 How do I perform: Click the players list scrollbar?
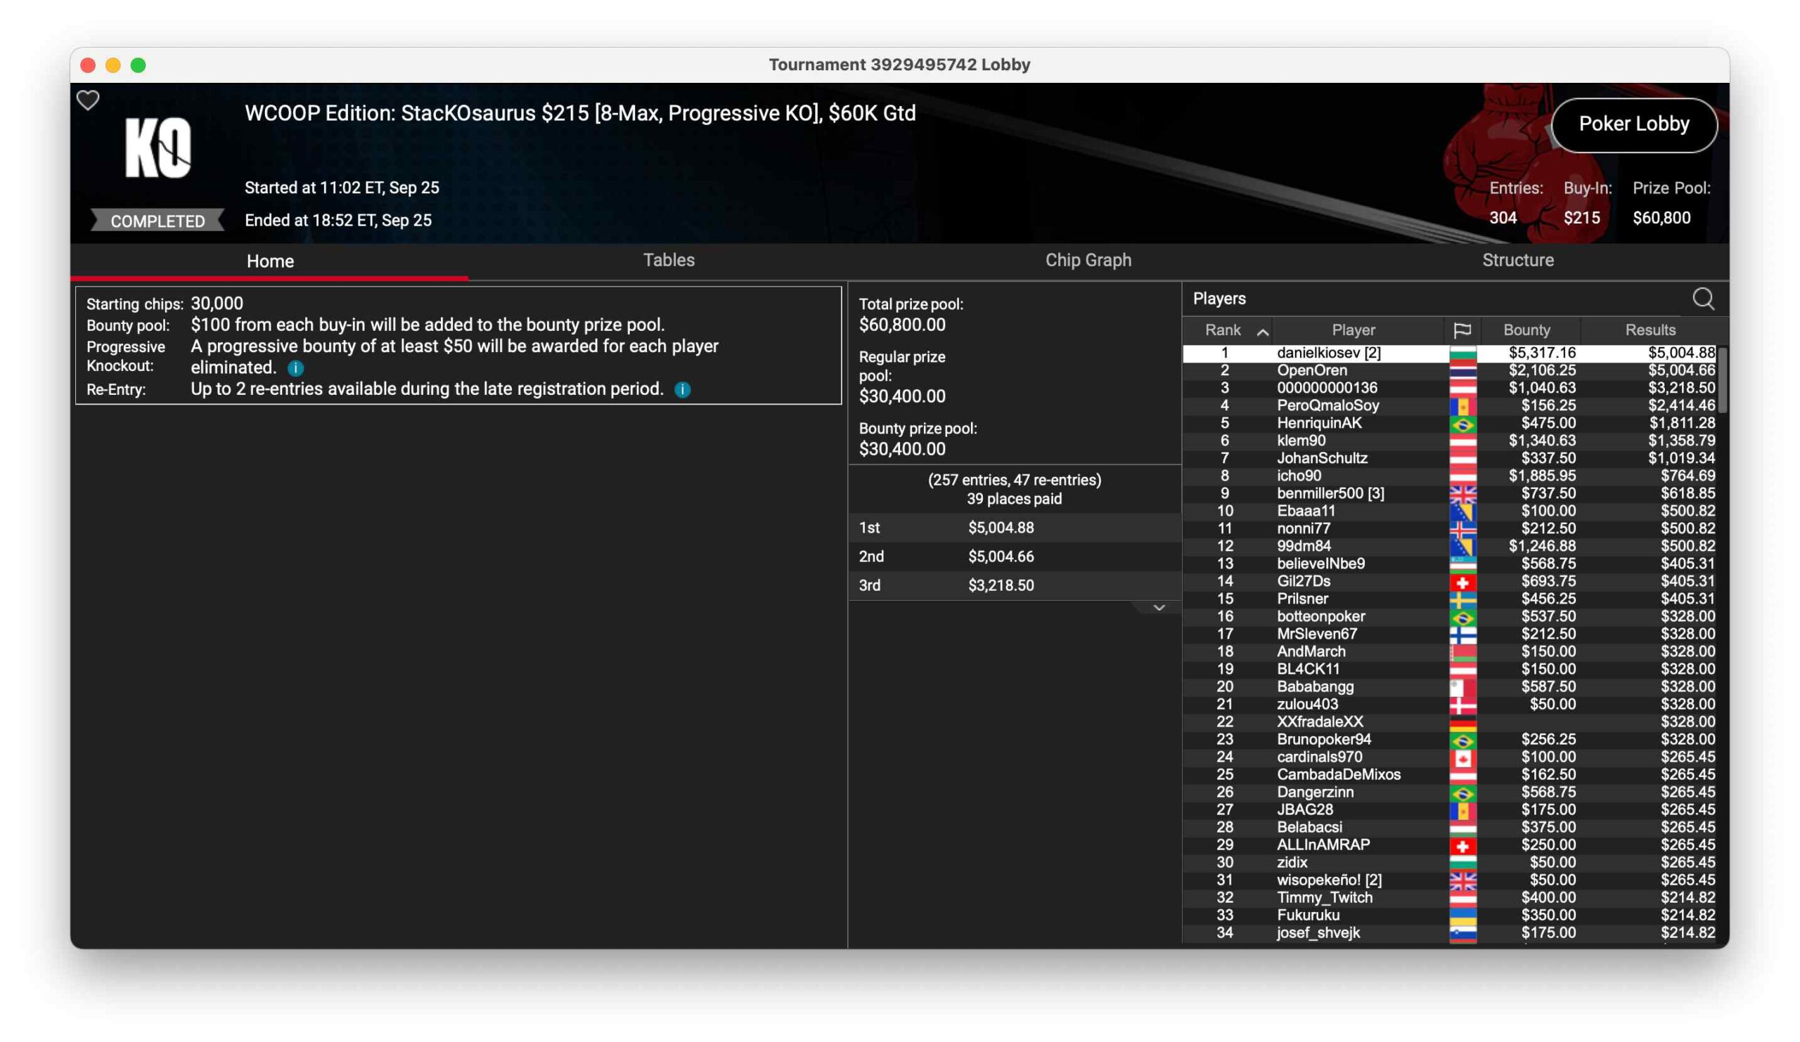click(1722, 380)
